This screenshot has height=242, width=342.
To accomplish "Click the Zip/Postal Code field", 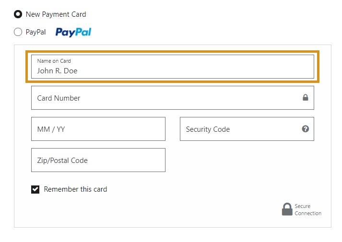I will click(x=98, y=160).
